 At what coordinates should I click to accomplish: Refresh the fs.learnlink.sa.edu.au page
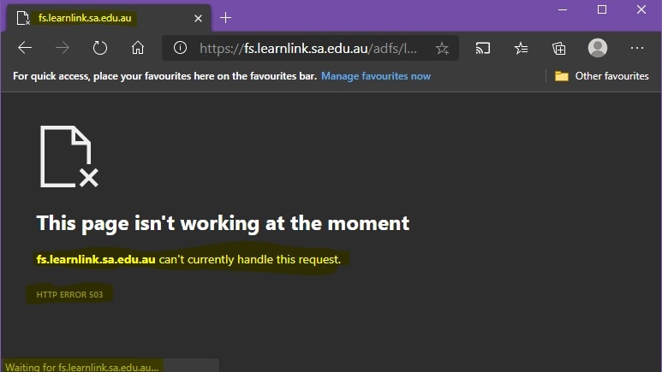click(x=100, y=48)
